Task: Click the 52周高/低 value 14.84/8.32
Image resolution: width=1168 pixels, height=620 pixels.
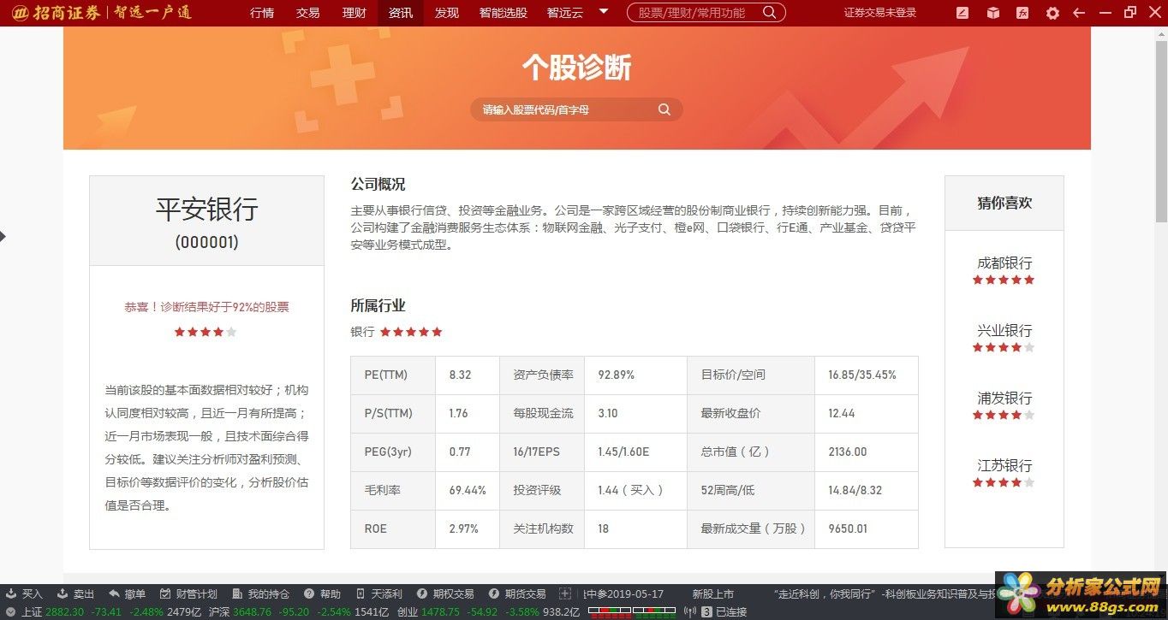Action: point(855,490)
